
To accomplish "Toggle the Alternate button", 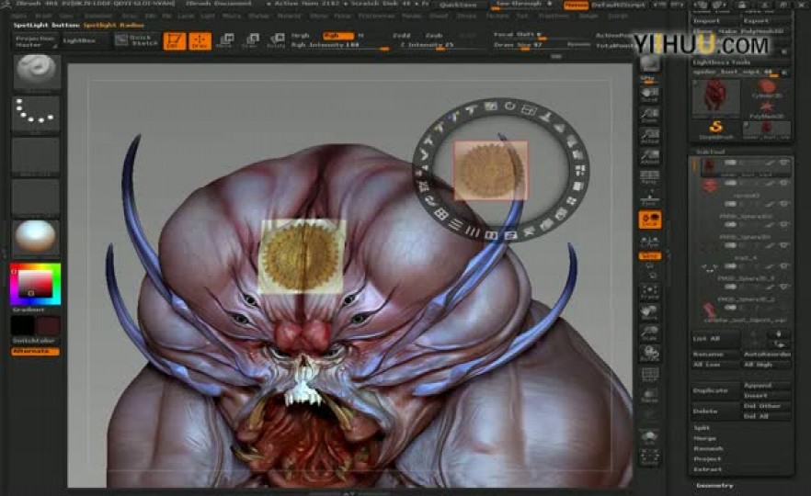I will pyautogui.click(x=35, y=351).
